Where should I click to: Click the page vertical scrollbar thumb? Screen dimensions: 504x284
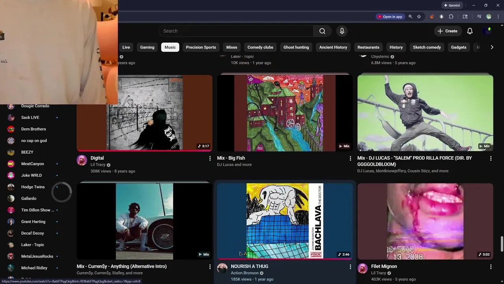tap(502, 244)
